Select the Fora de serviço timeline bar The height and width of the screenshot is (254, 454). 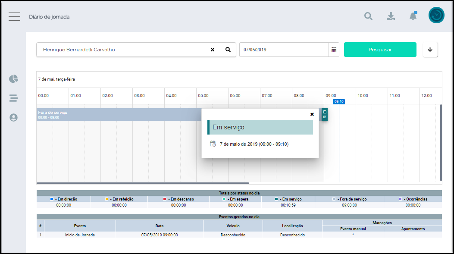116,114
